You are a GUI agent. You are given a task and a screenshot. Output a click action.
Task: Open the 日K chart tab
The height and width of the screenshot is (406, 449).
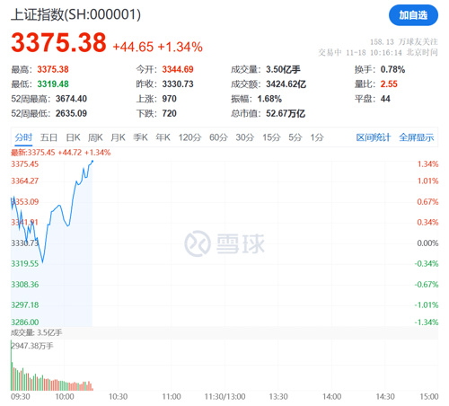[x=73, y=137]
